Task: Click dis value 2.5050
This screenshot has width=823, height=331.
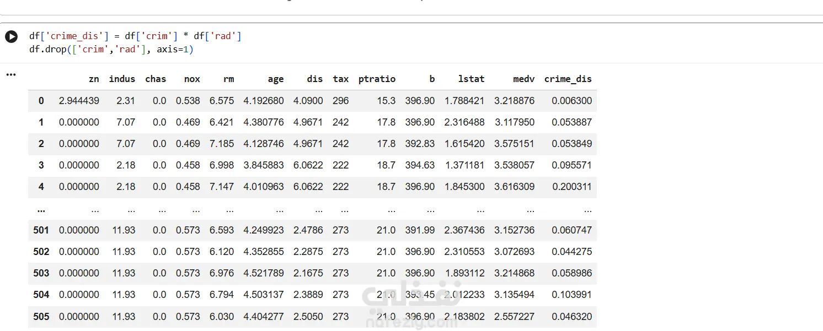Action: coord(308,317)
